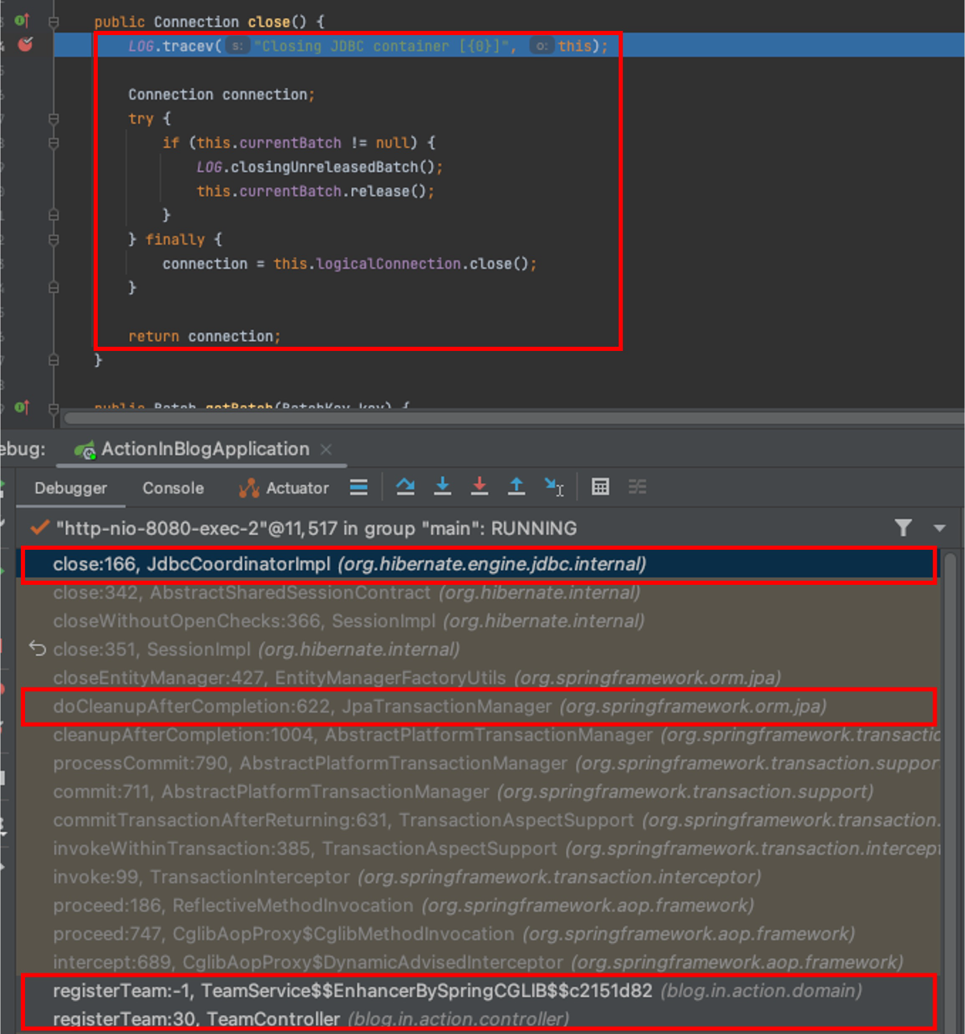This screenshot has width=965, height=1034.
Task: Switch to the Console tab
Action: pos(173,488)
